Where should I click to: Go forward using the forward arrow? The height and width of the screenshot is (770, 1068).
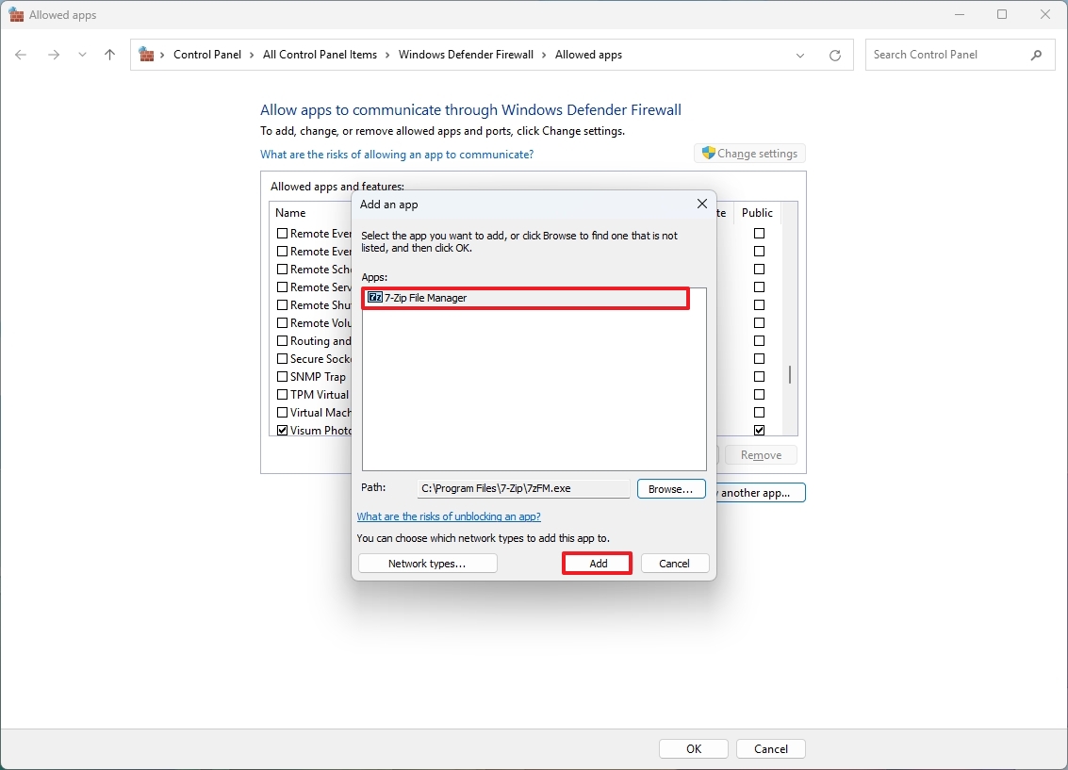click(x=53, y=55)
